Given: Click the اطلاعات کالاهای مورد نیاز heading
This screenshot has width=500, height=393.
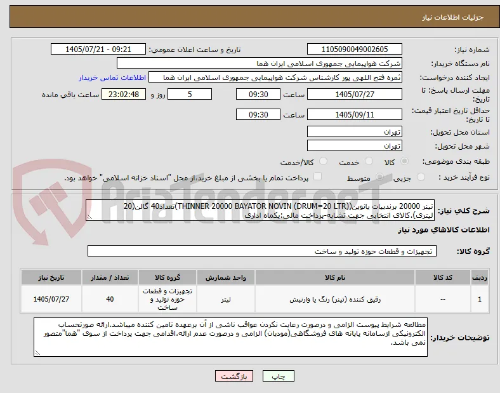Looking at the screenshot, I should point(444,230).
